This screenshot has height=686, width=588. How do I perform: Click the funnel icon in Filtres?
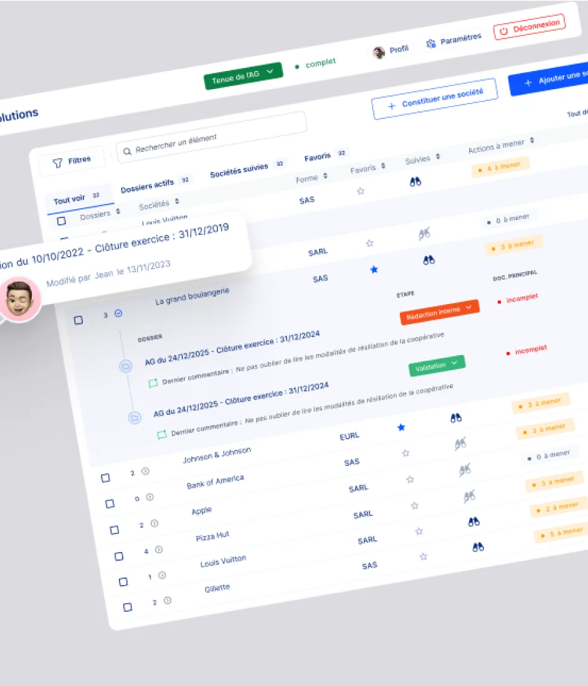[57, 163]
